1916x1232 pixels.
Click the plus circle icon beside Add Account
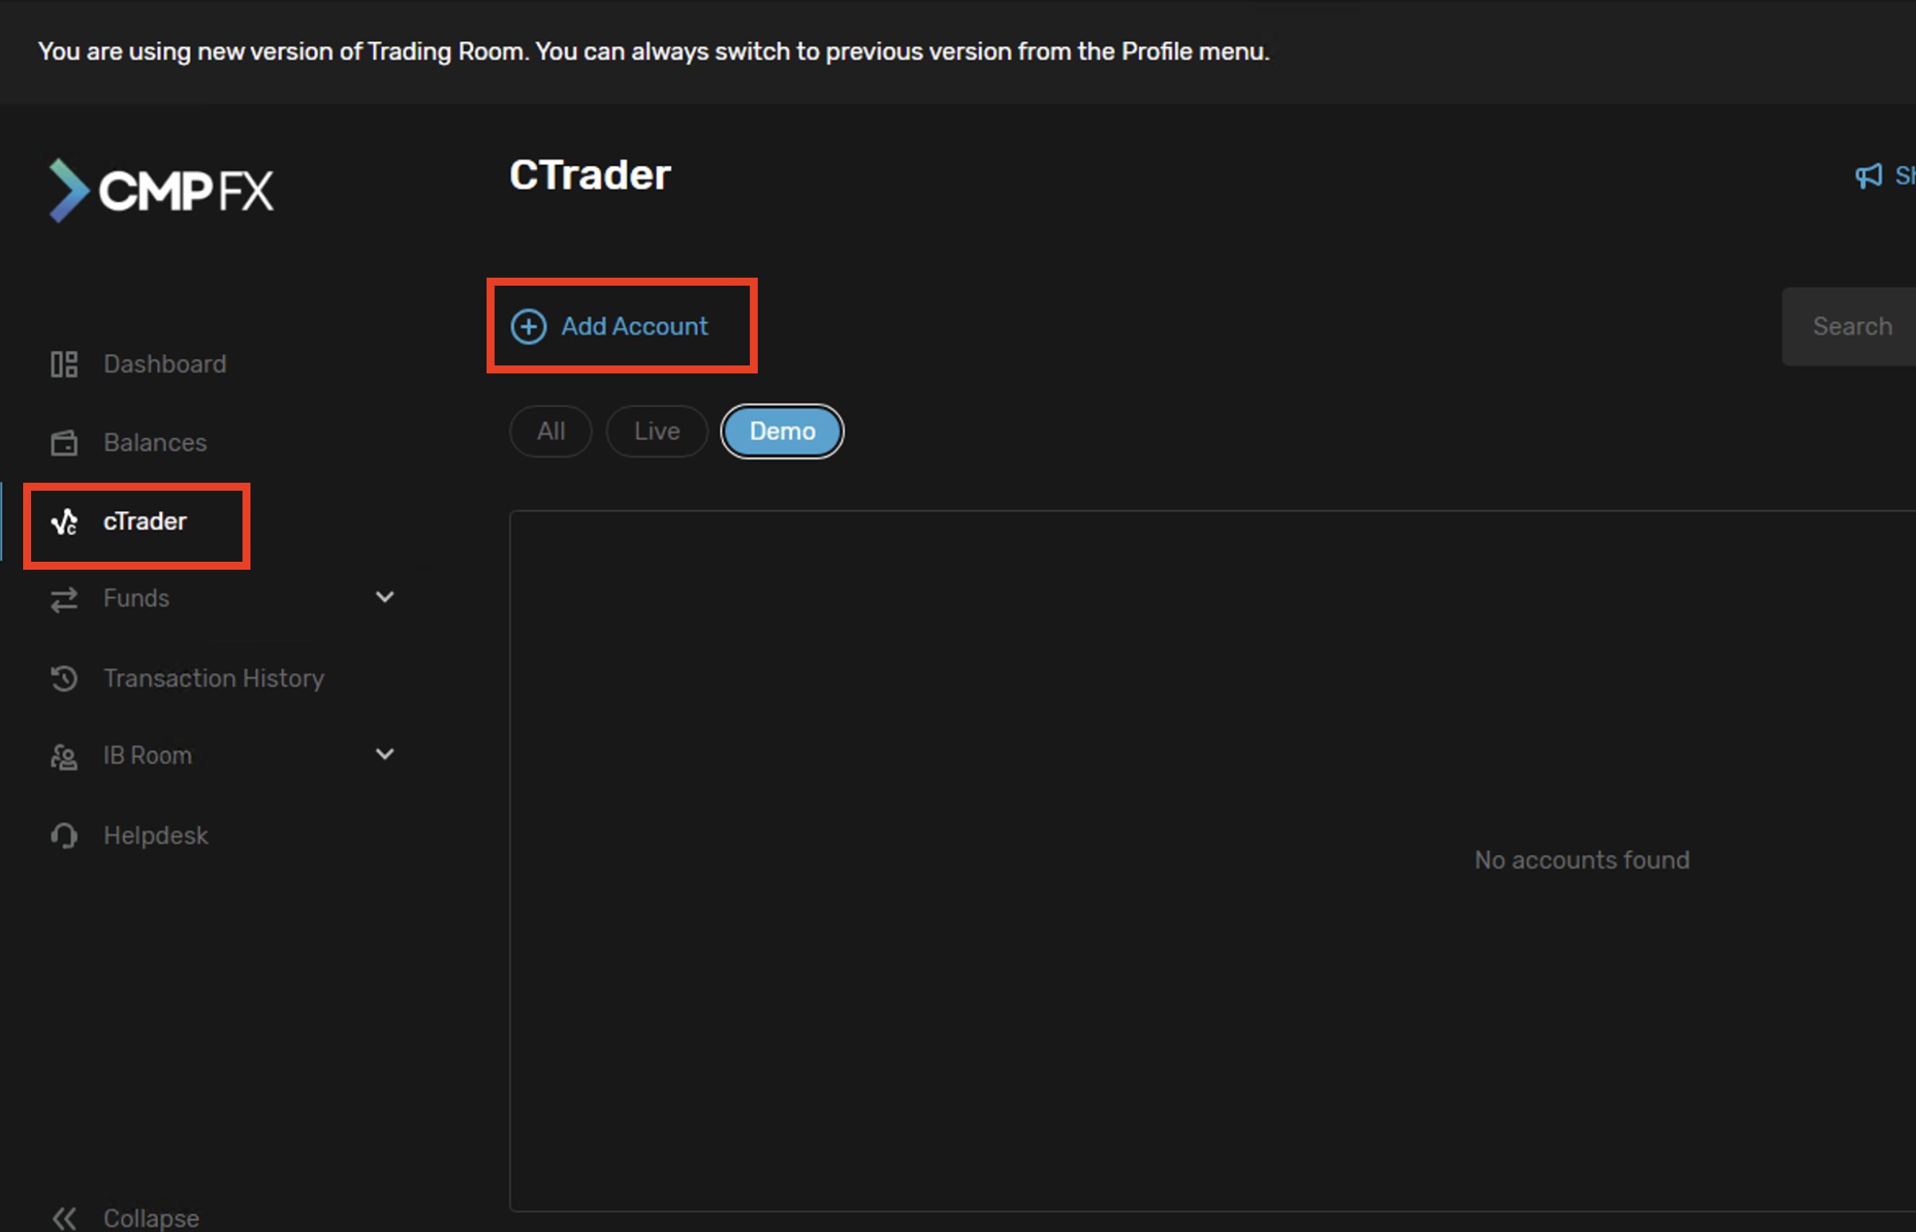tap(529, 326)
